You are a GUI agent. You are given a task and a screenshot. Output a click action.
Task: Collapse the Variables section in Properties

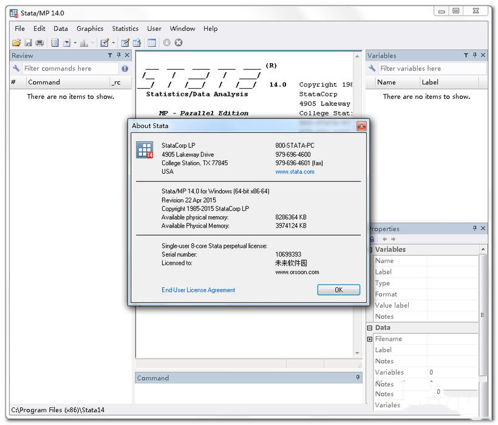[370, 250]
